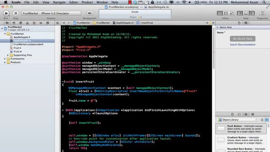Jump to next issue arrow
Image resolution: width=270 pixels, height=152 pixels.
(213, 23)
